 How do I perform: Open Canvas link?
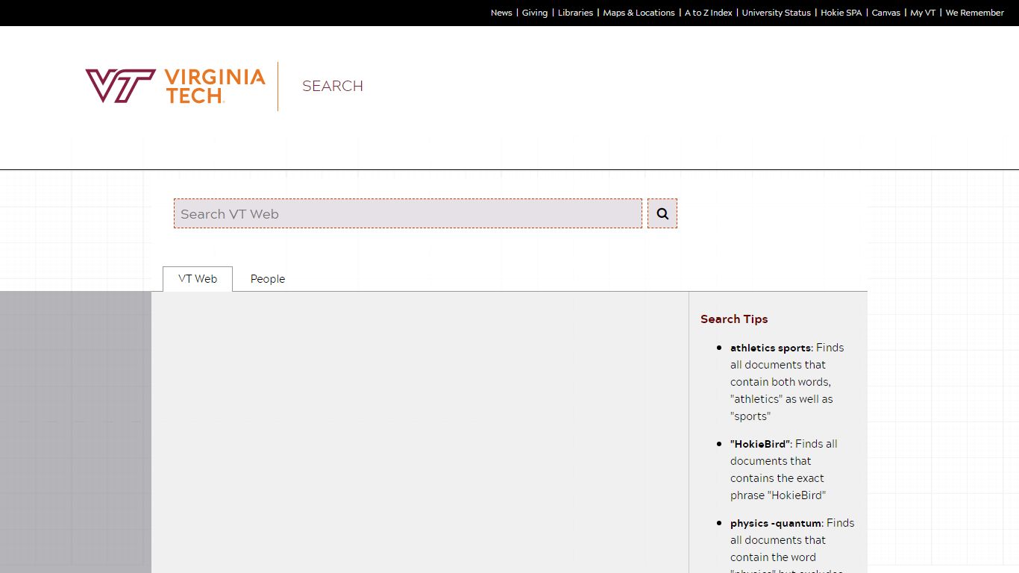pos(886,13)
